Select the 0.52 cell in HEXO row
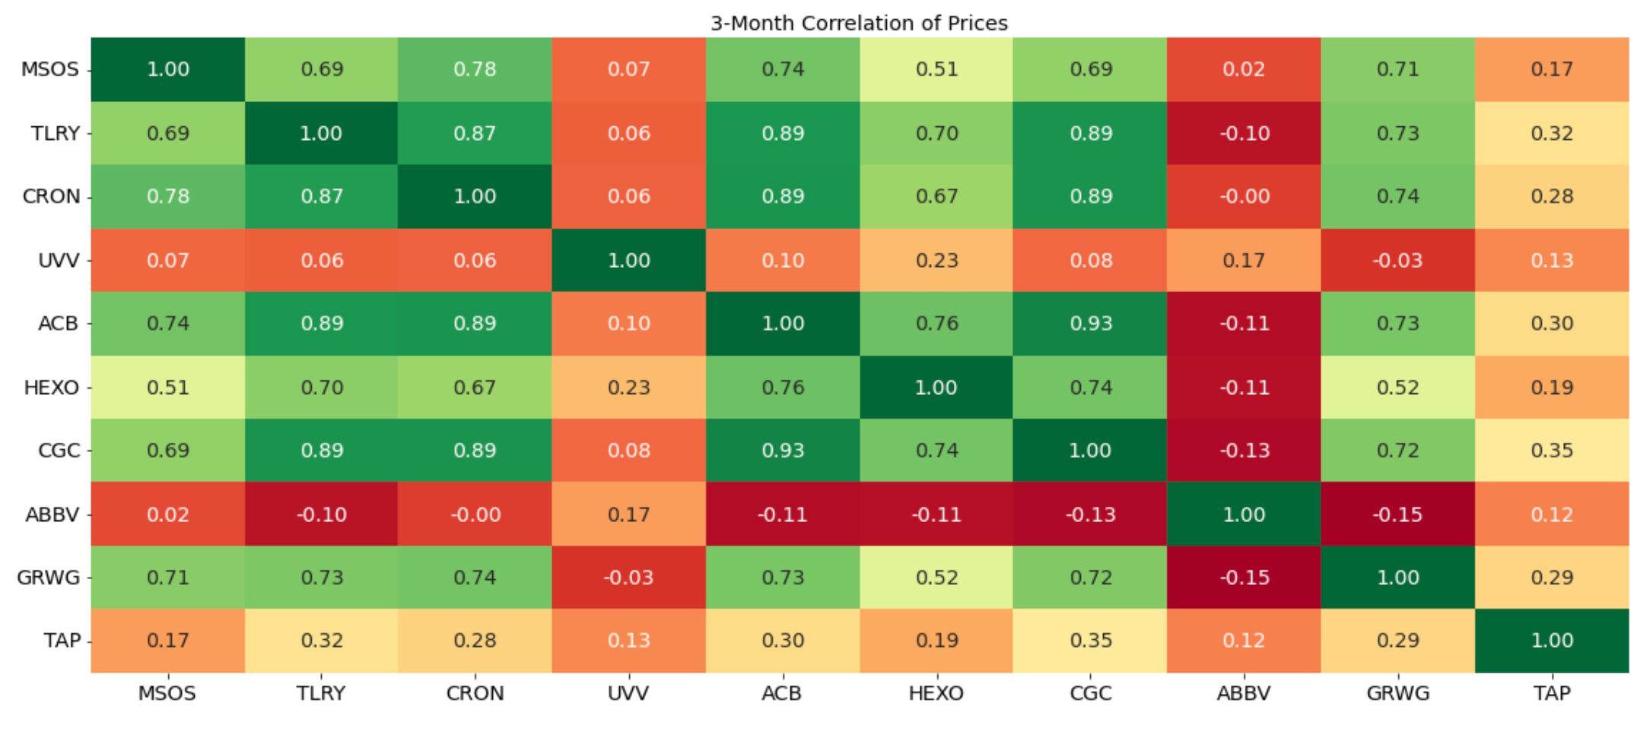The height and width of the screenshot is (732, 1637). 1397,387
